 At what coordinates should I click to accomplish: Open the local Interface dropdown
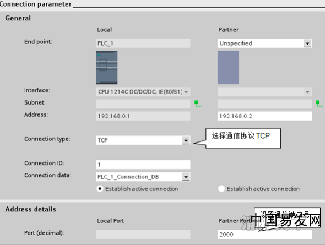(186, 92)
